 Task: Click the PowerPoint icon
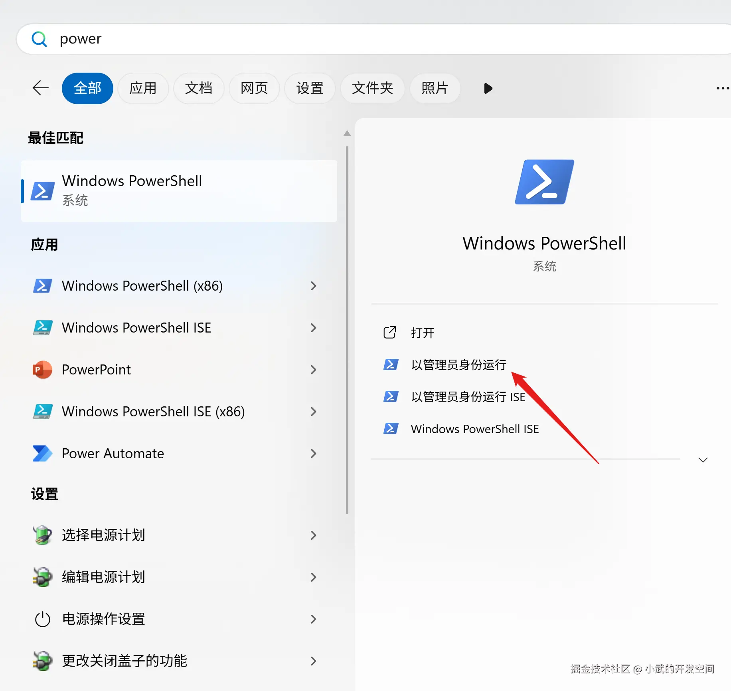point(42,370)
